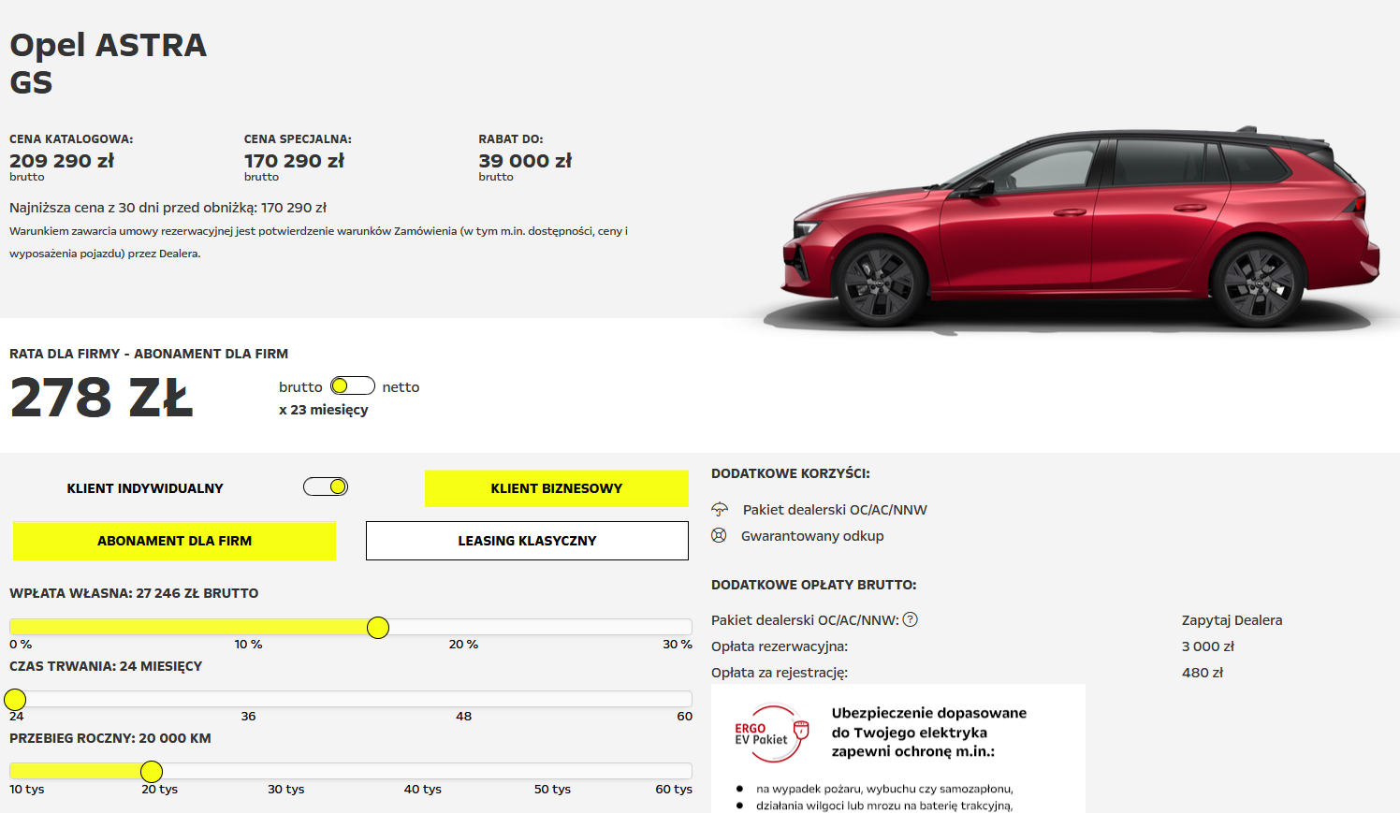The image size is (1400, 813).
Task: Toggle the brutto/netto price switch
Action: coord(352,386)
